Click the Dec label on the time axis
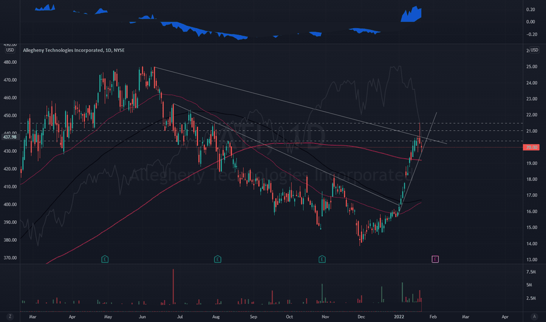 (x=361, y=317)
